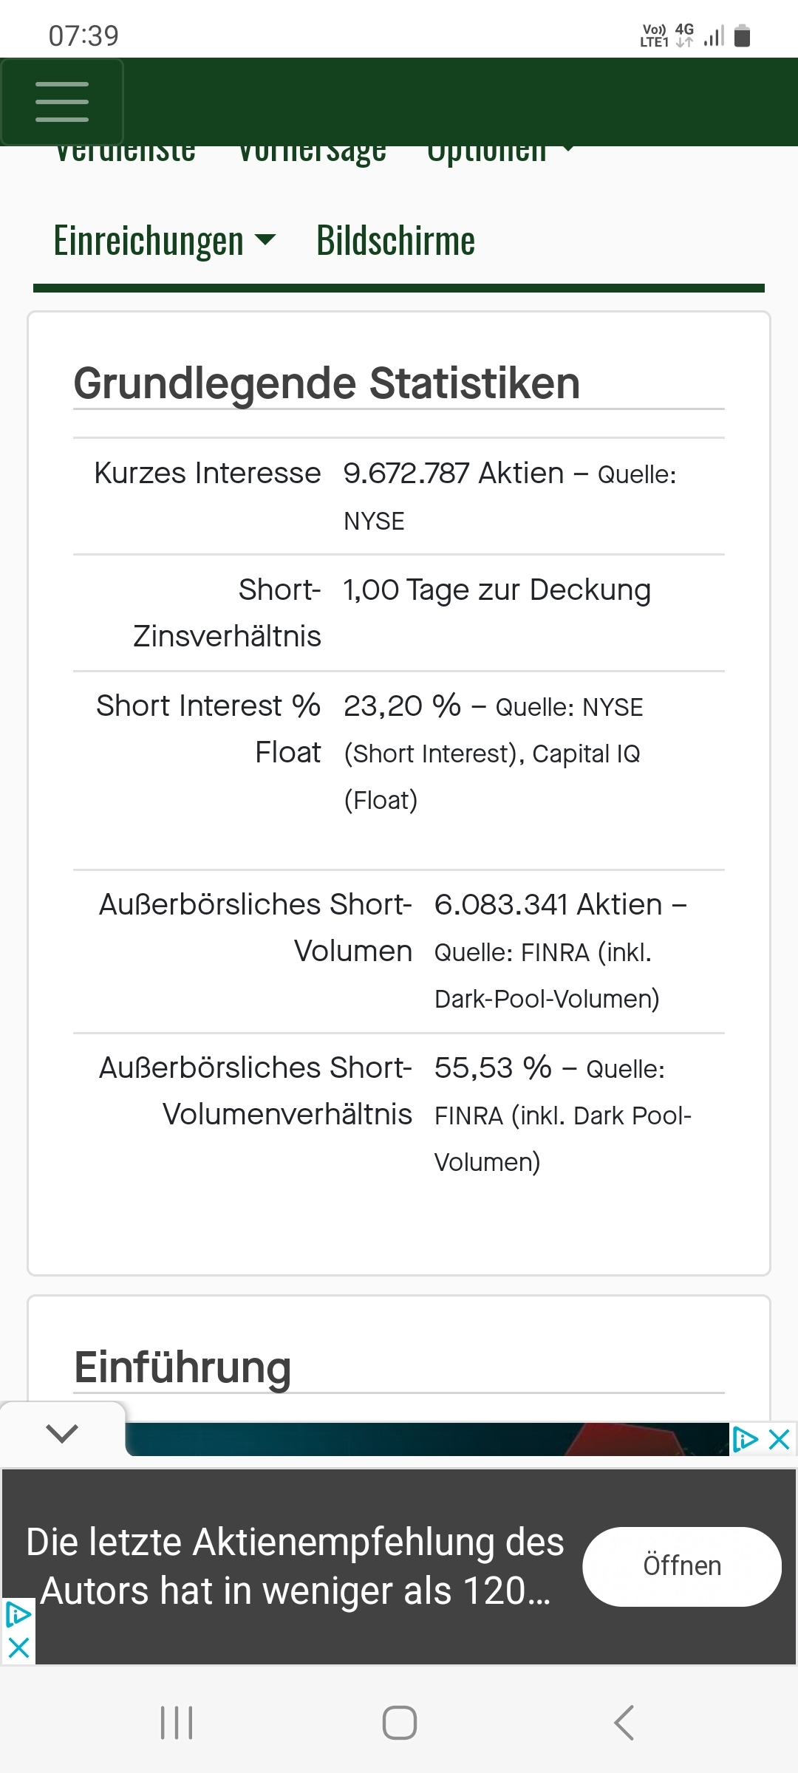Expand the Einreichungen dropdown

point(164,241)
